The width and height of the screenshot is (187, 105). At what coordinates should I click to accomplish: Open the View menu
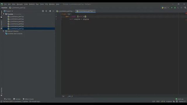point(13,4)
